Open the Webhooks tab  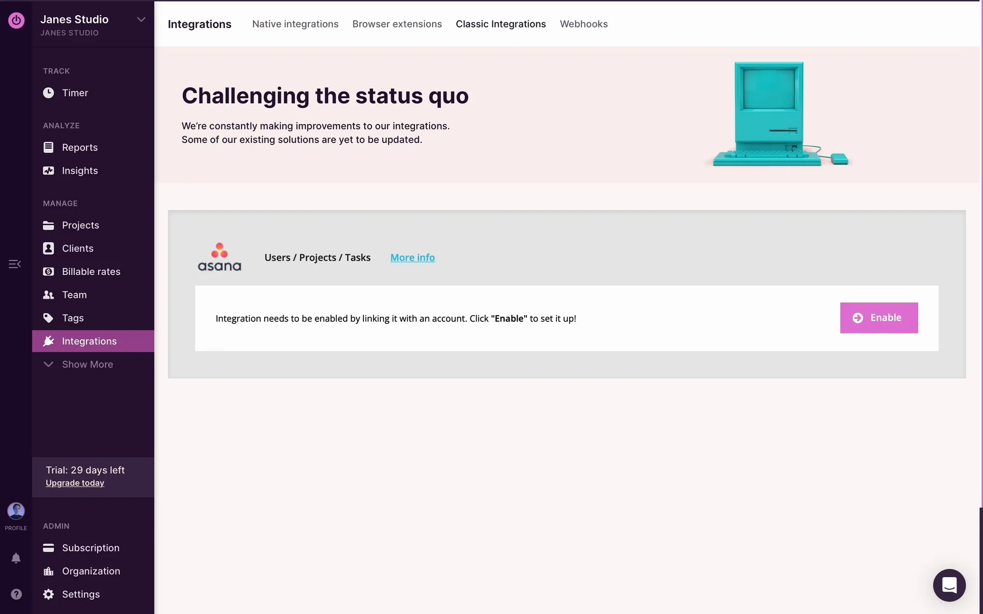coord(583,24)
